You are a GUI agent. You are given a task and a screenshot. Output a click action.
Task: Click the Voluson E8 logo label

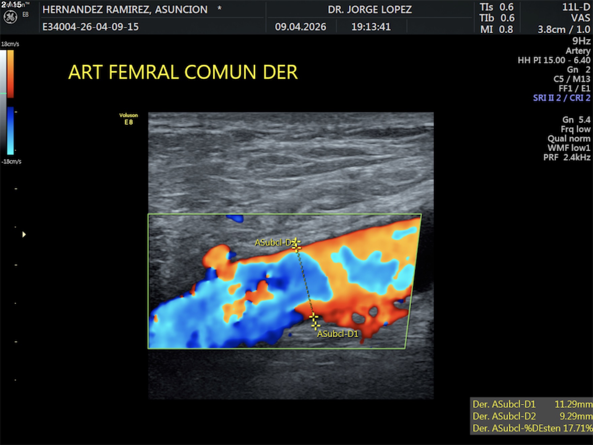click(x=128, y=119)
